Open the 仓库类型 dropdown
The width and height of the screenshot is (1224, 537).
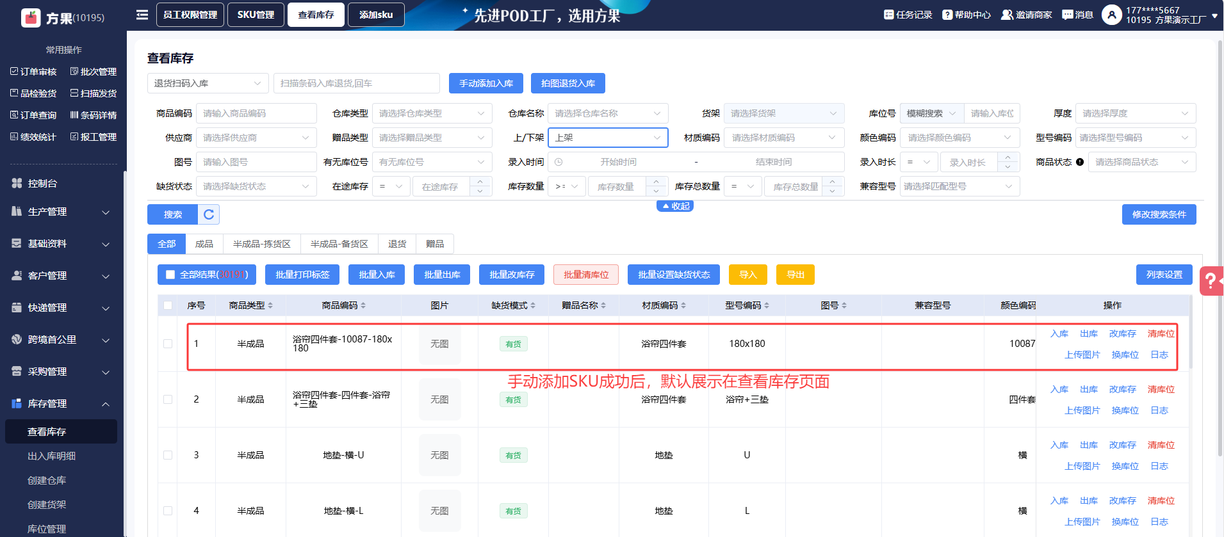(x=432, y=113)
